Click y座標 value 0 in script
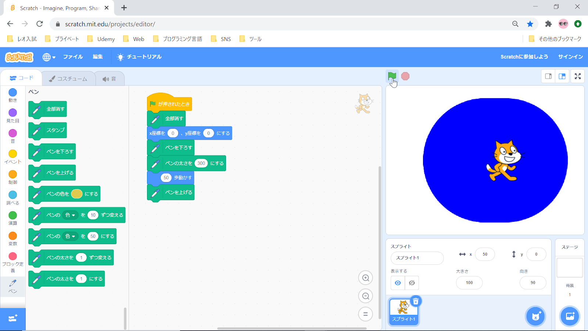The height and width of the screenshot is (331, 588). click(x=208, y=133)
